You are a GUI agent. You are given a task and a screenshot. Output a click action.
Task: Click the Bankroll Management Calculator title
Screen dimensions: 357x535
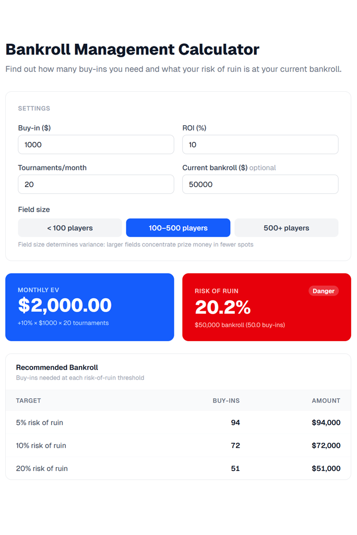click(x=132, y=50)
